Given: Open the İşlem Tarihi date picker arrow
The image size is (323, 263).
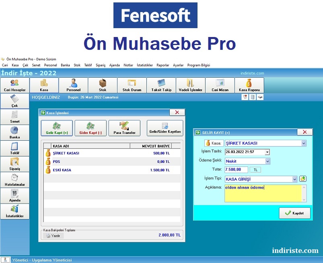Looking at the screenshot, I should pos(267,152).
